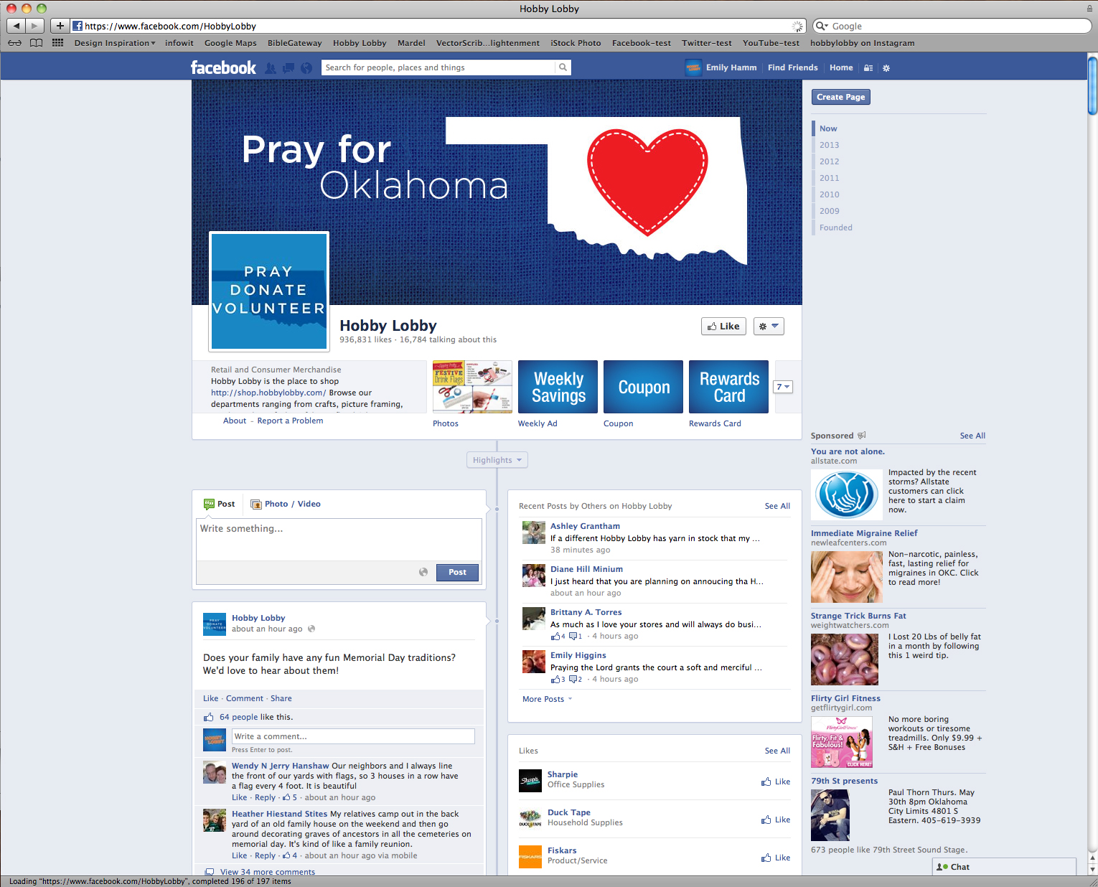Open the Rewards Card app tile
1098x887 pixels.
[x=728, y=387]
